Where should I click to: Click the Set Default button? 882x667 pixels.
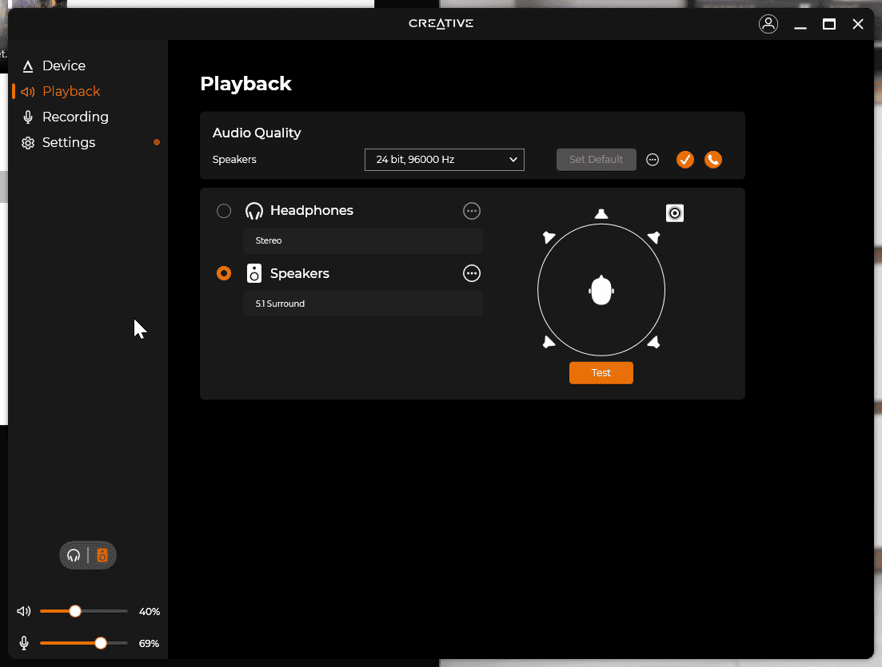click(596, 160)
